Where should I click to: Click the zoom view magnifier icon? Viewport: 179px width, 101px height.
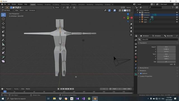point(131,24)
